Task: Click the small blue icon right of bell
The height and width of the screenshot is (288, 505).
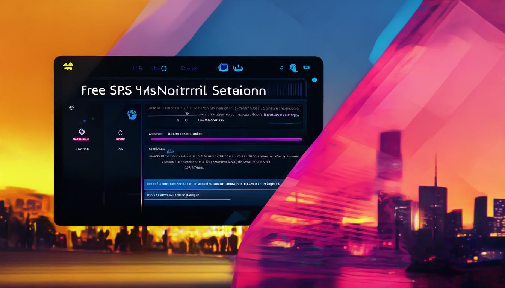Action: [307, 67]
